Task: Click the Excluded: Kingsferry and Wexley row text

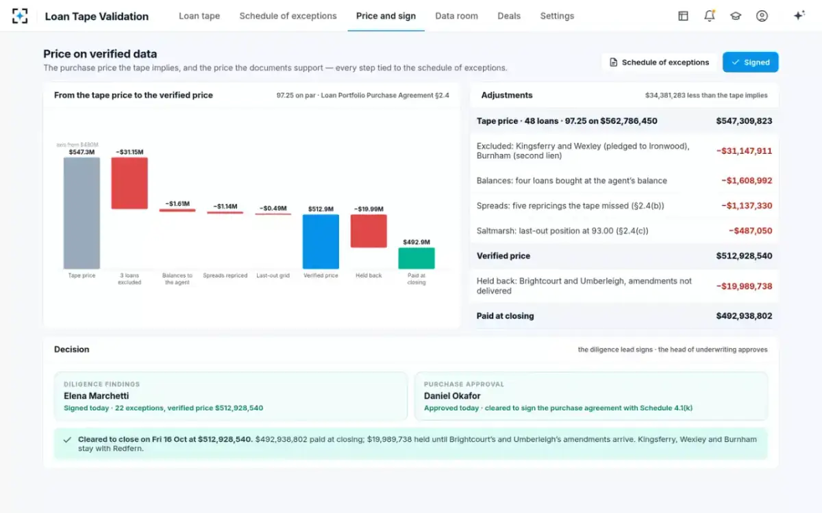Action: (583, 151)
